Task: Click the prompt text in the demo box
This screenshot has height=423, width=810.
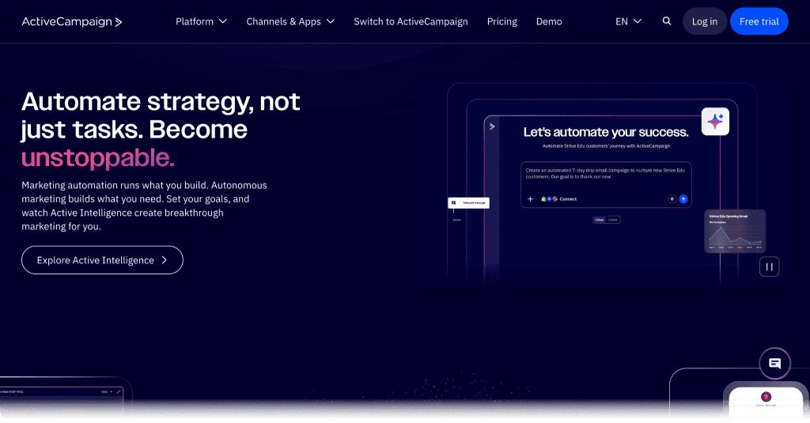Action: (605, 173)
